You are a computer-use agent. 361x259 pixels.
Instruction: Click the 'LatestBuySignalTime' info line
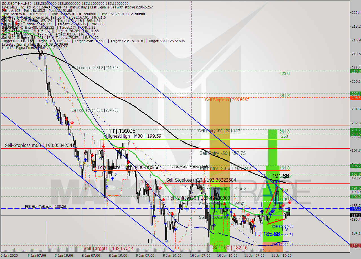click(x=35, y=44)
